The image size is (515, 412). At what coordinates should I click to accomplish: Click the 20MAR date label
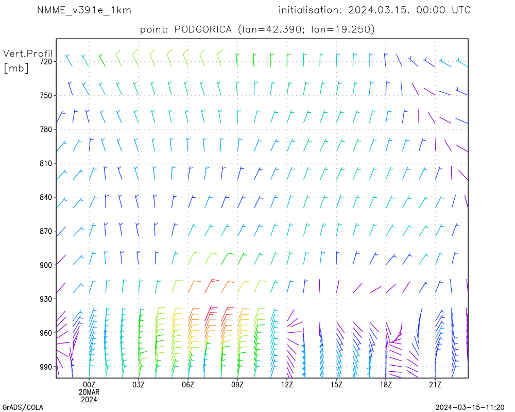click(89, 392)
